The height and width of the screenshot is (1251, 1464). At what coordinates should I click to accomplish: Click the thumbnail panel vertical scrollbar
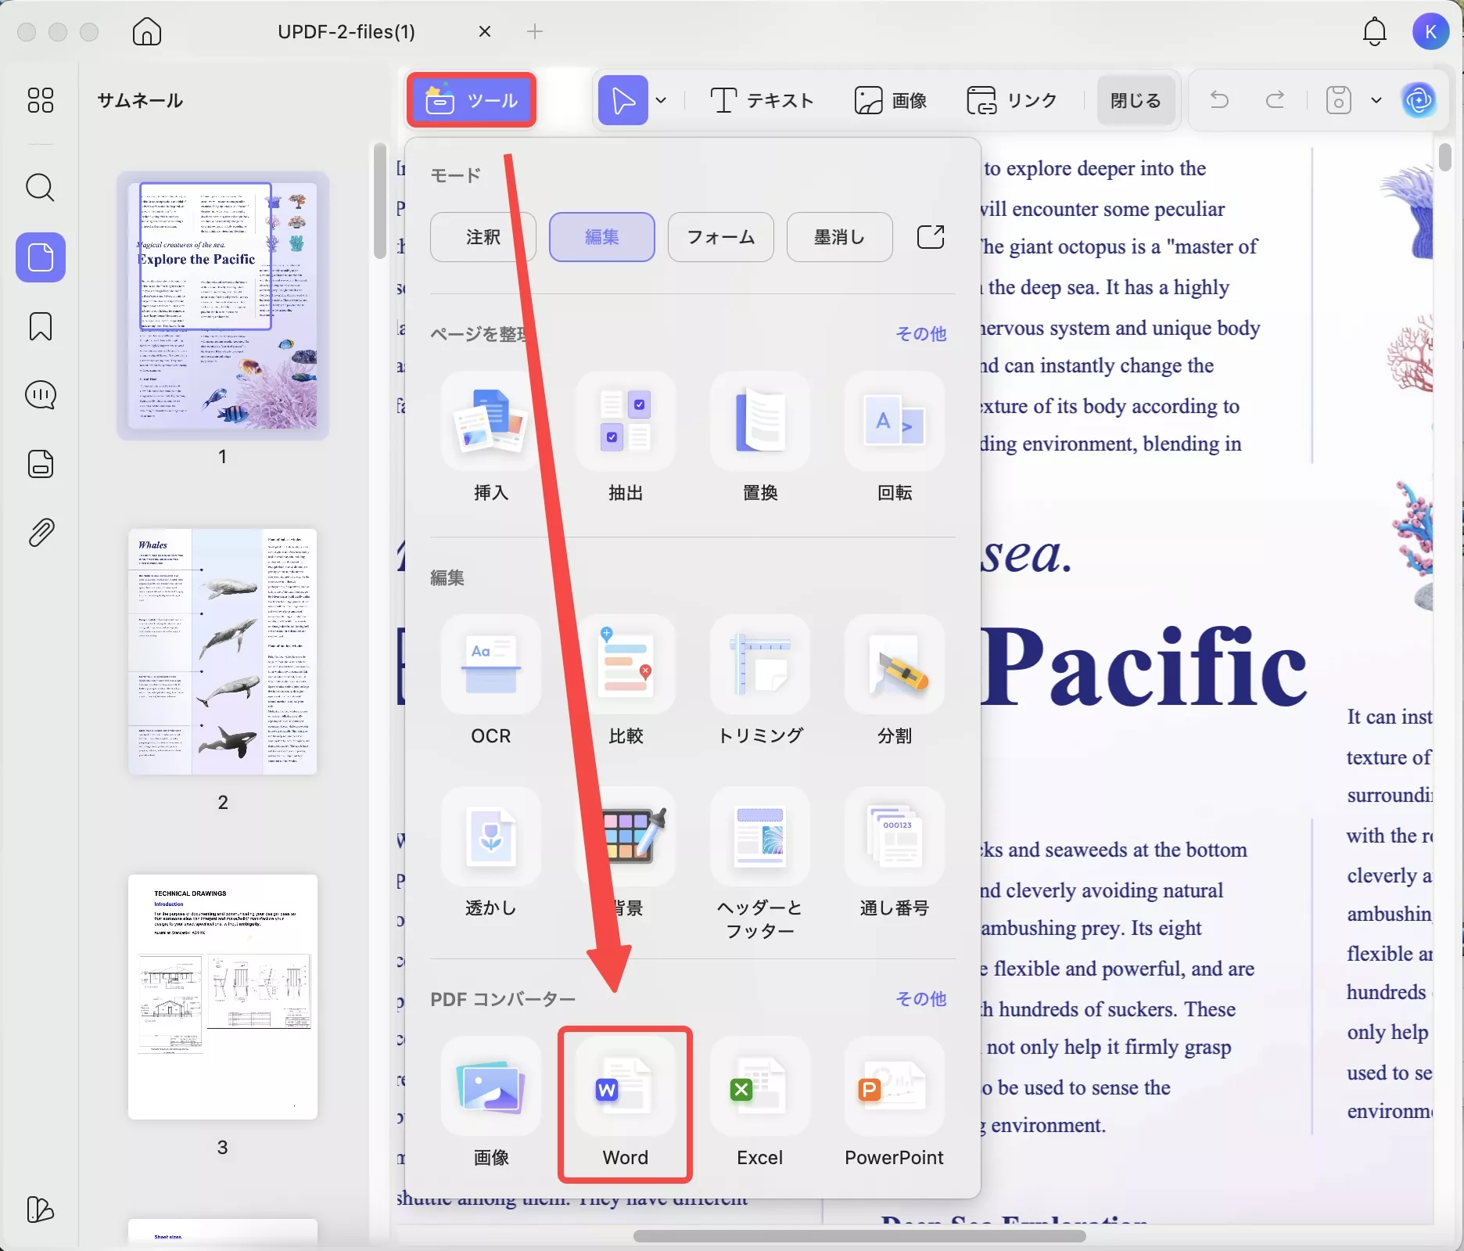point(379,200)
